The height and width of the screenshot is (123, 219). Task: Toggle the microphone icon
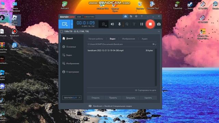coord(119,24)
